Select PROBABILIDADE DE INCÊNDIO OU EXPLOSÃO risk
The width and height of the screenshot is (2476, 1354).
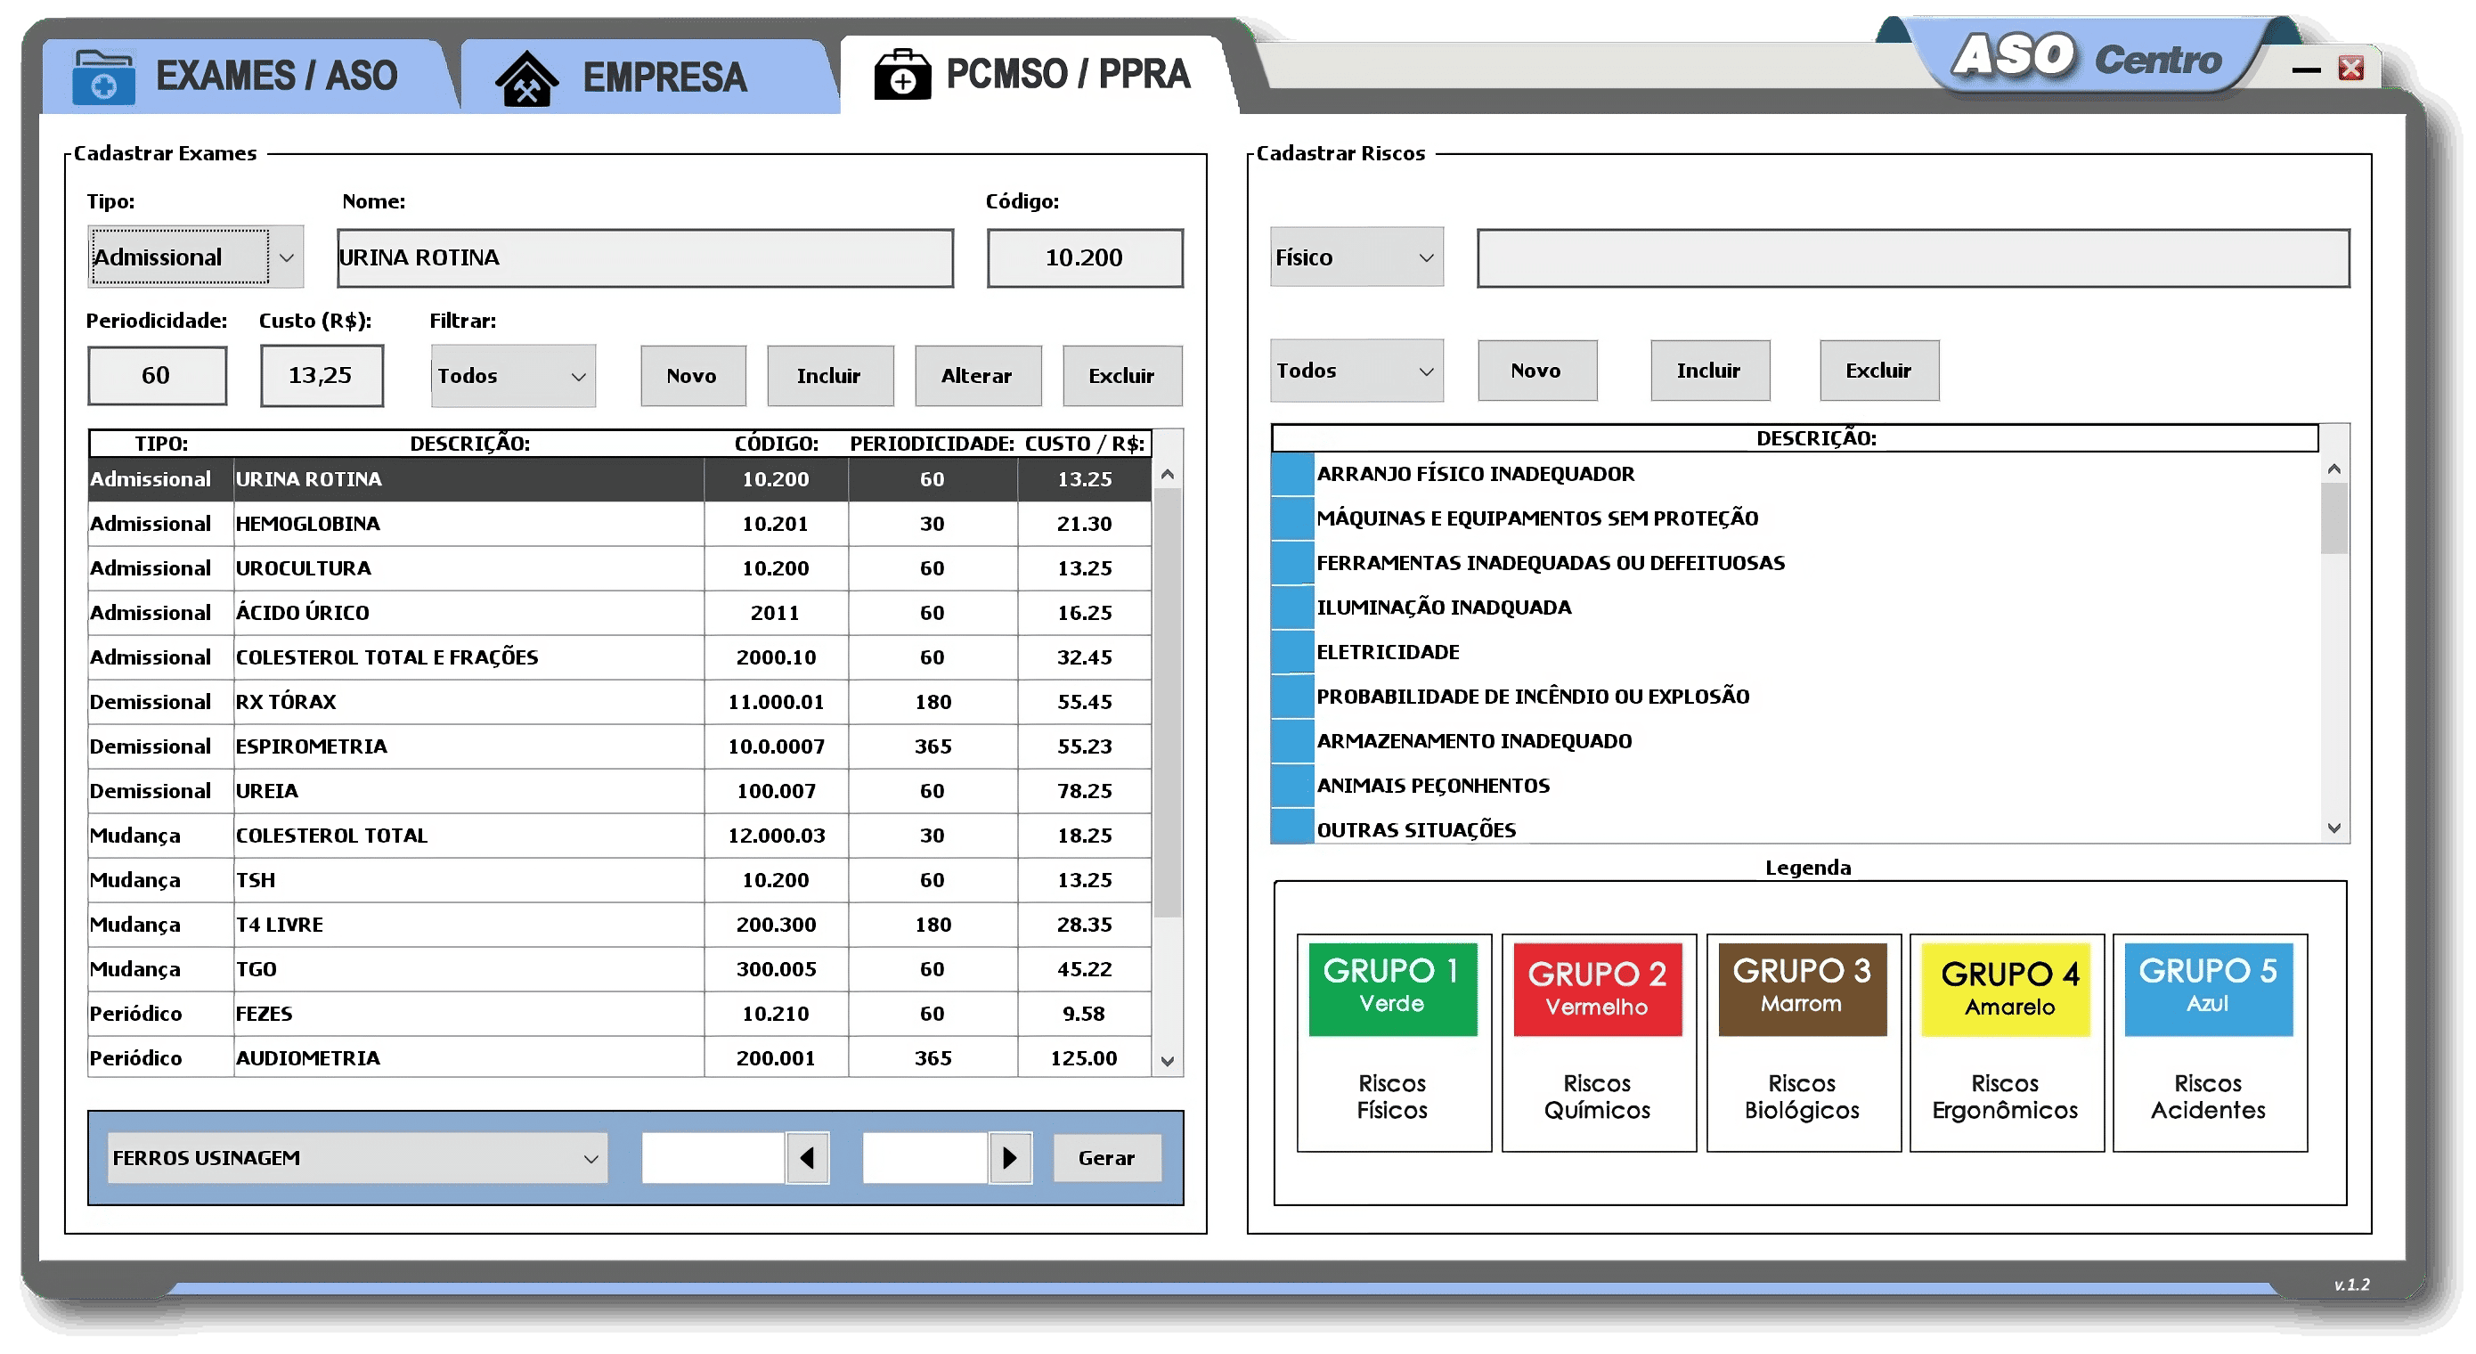[x=1796, y=697]
